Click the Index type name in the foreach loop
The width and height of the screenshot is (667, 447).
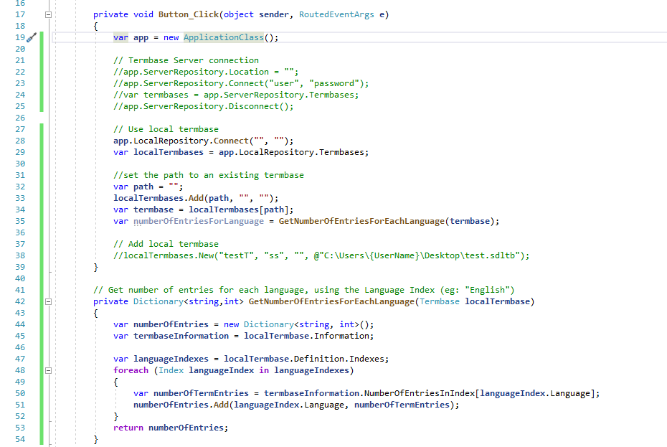[171, 371]
